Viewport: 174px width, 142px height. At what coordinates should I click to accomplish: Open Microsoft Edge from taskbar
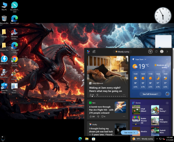[80, 139]
